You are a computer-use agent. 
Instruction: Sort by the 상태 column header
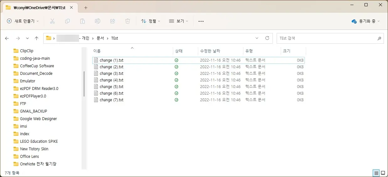[x=185, y=51]
